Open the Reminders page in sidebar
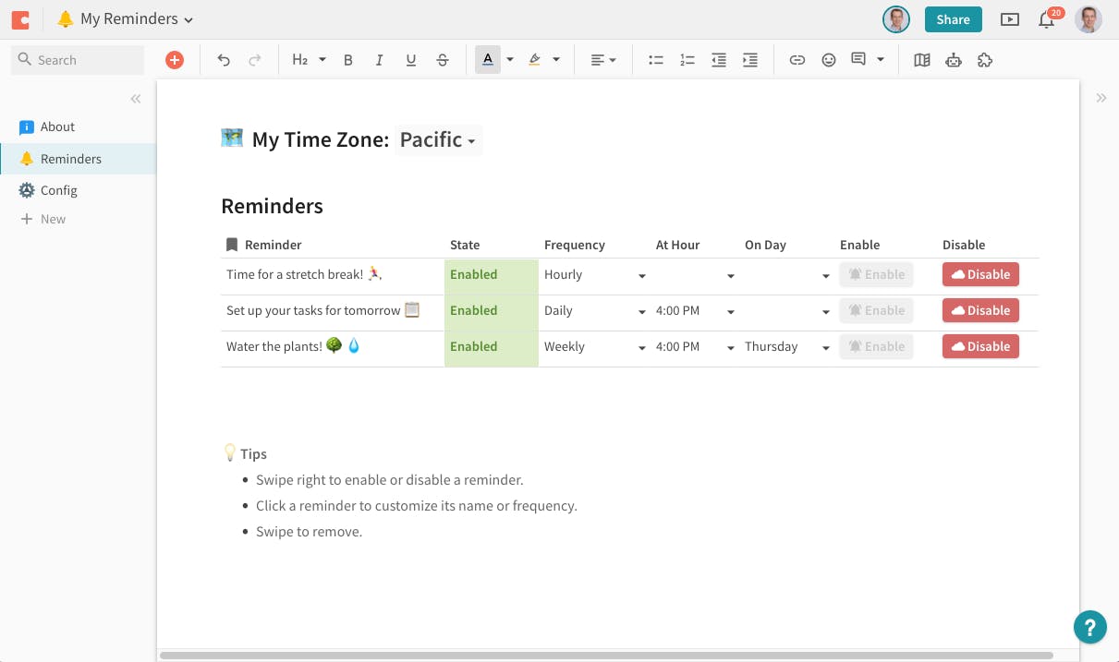 [x=78, y=159]
